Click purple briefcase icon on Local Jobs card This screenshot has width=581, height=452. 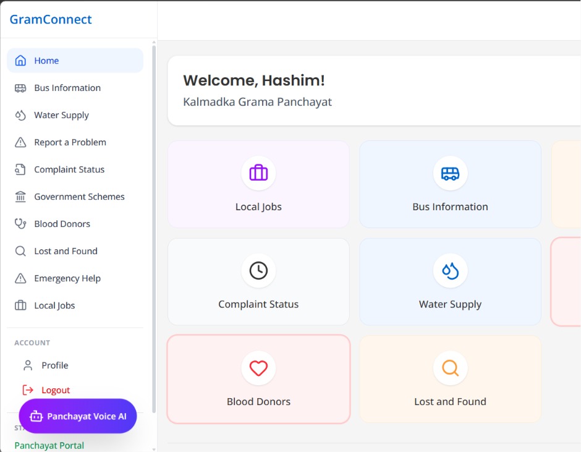[258, 173]
